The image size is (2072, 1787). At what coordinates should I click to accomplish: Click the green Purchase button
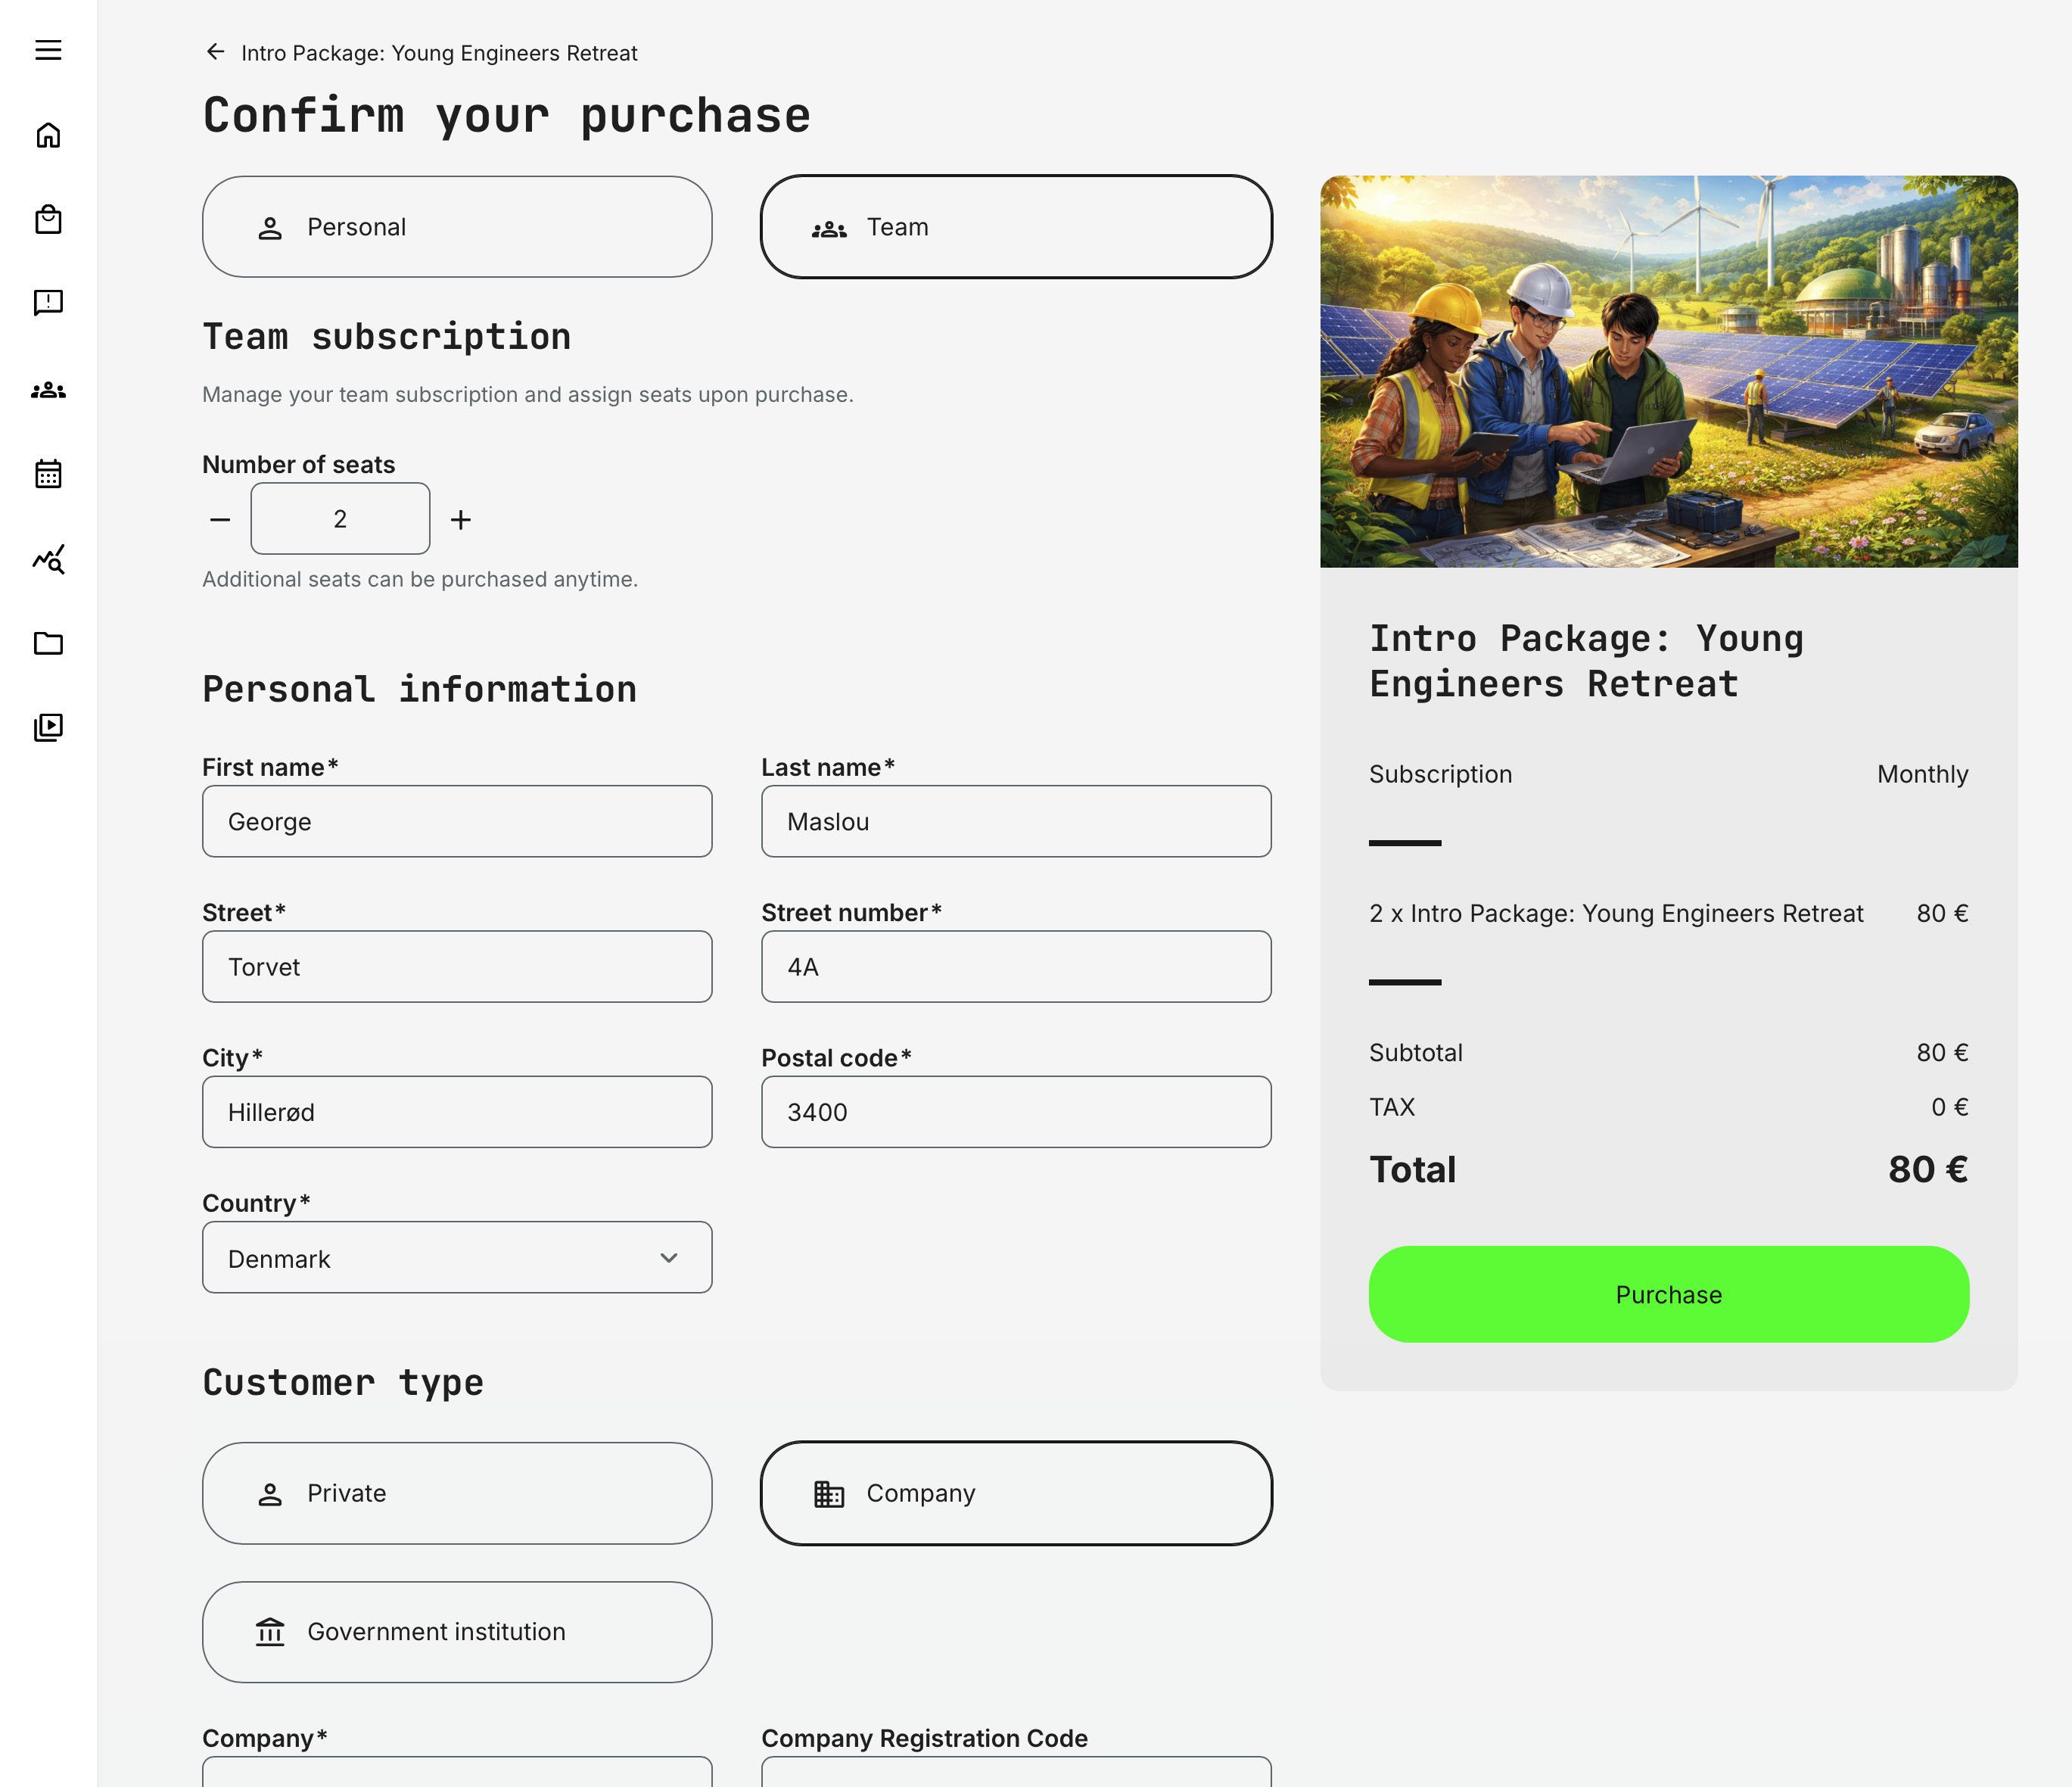1667,1293
